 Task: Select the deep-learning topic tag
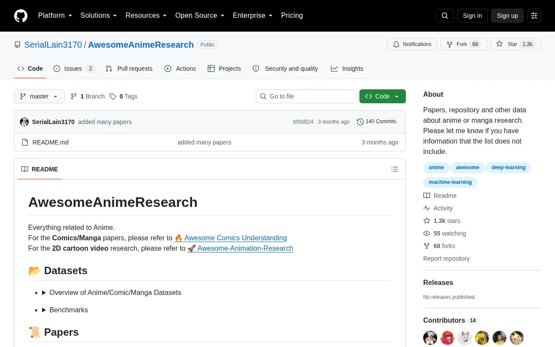[509, 167]
